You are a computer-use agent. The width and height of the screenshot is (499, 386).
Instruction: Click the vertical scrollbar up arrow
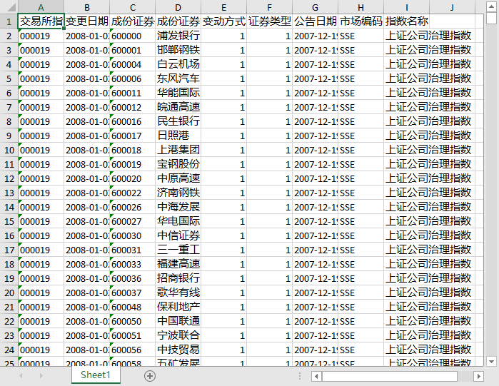click(491, 6)
